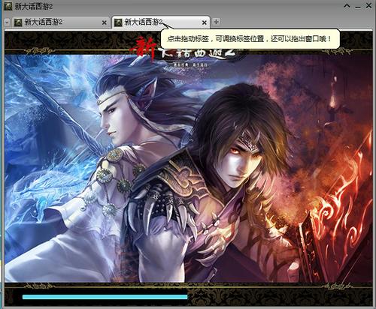Close the first 新大话西游2 tab
The width and height of the screenshot is (376, 309).
point(105,22)
